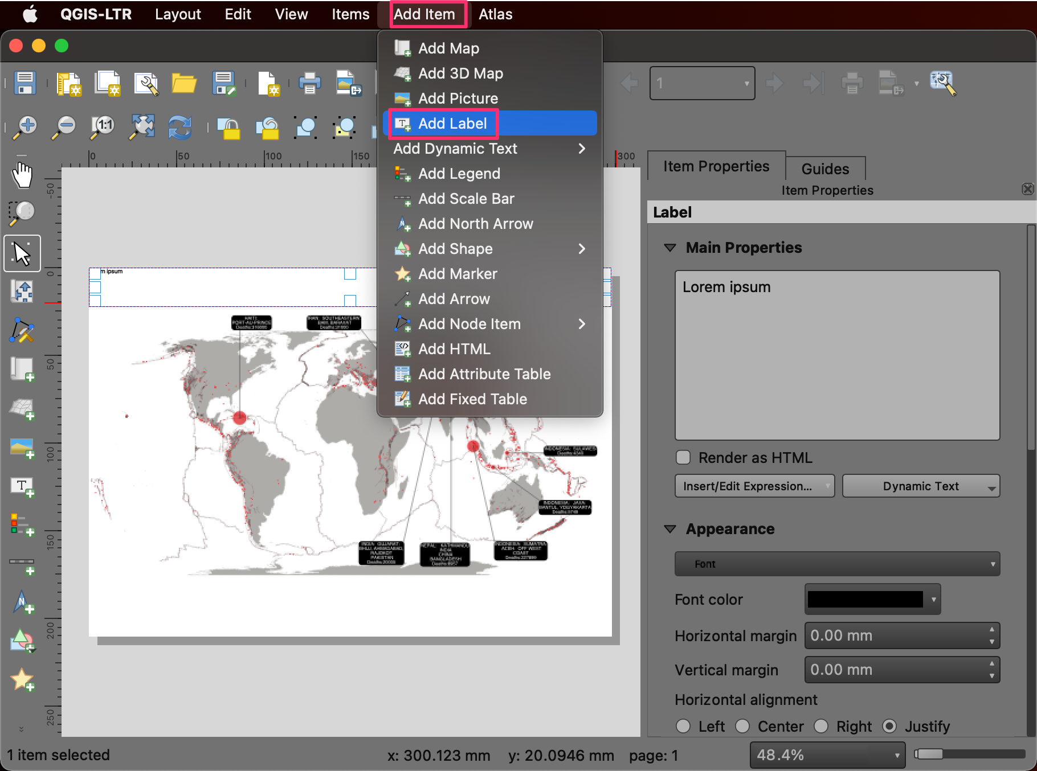Image resolution: width=1037 pixels, height=771 pixels.
Task: Click the Print Layout icon
Action: click(x=309, y=83)
